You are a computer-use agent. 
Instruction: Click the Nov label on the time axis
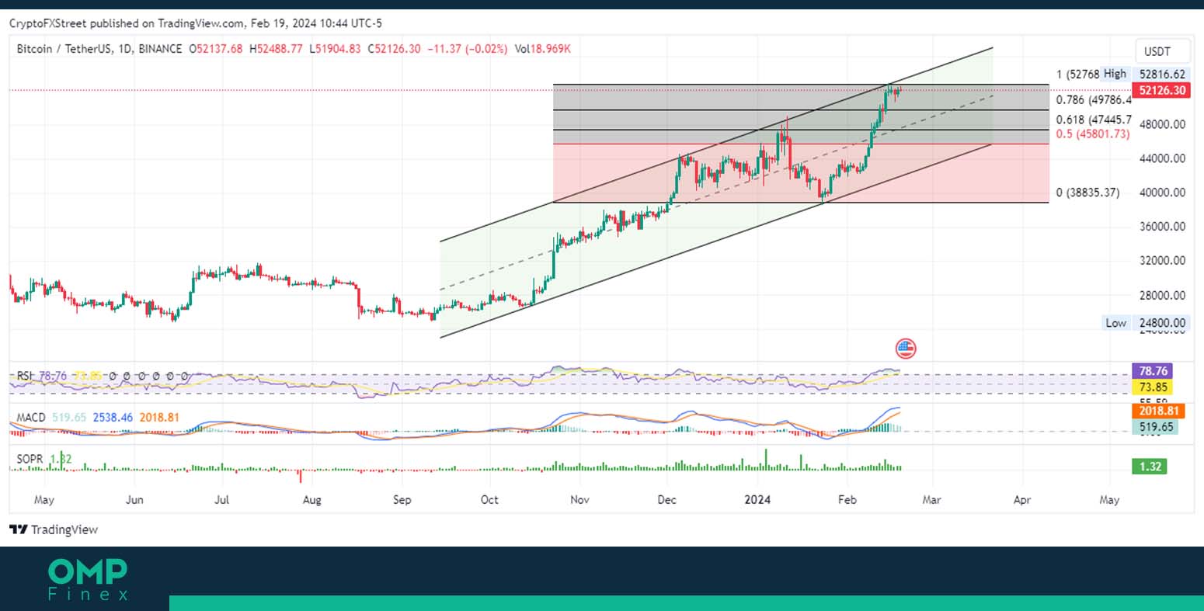pos(578,499)
